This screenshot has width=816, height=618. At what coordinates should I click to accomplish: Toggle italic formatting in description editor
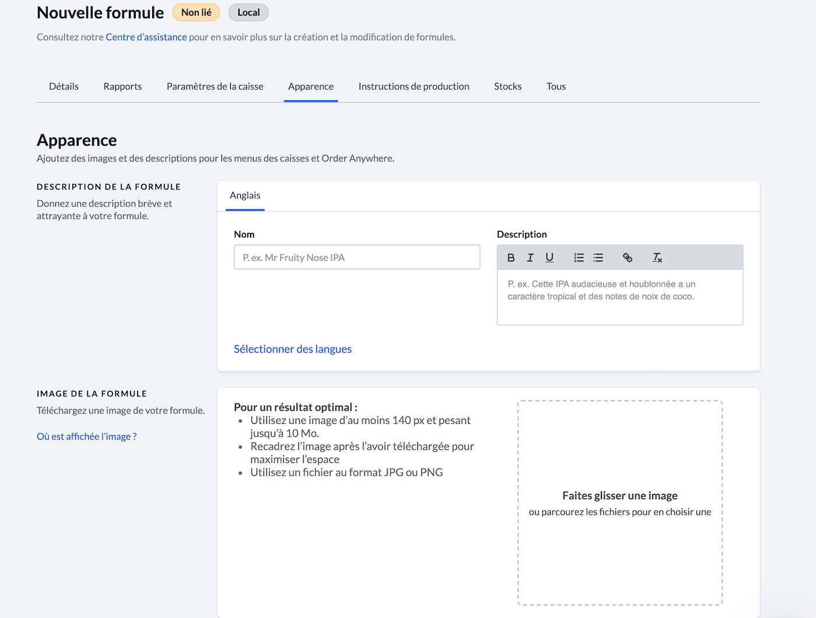(530, 258)
